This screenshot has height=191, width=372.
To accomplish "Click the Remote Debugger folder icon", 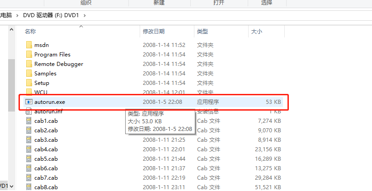I will tap(28, 64).
